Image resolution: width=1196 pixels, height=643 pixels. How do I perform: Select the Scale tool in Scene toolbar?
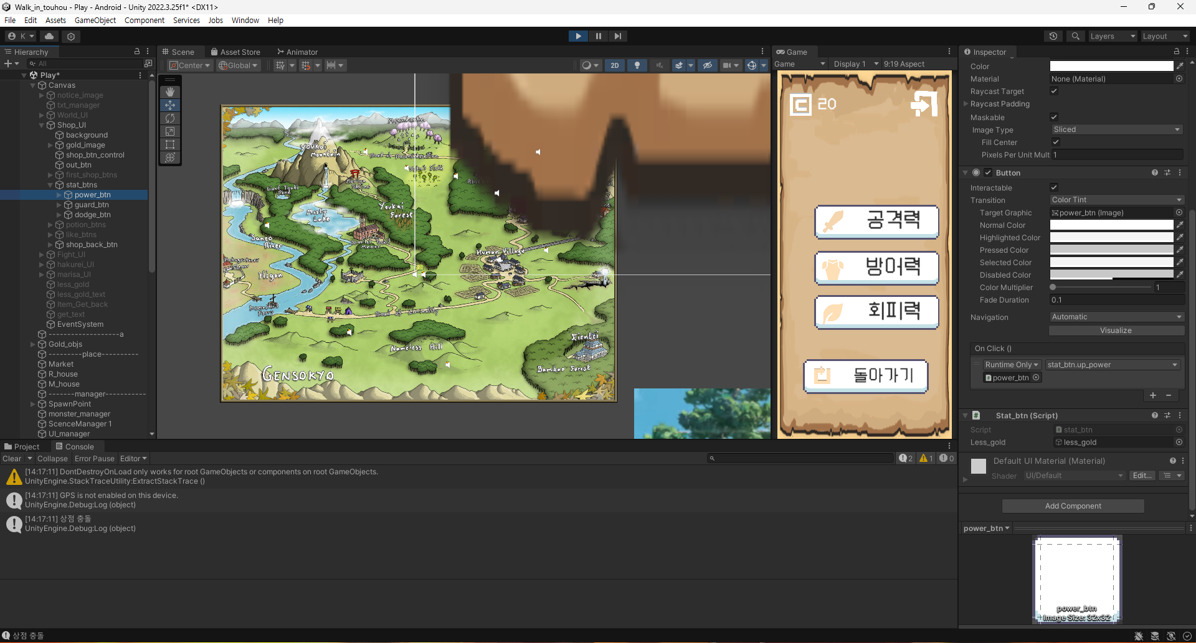pos(170,131)
